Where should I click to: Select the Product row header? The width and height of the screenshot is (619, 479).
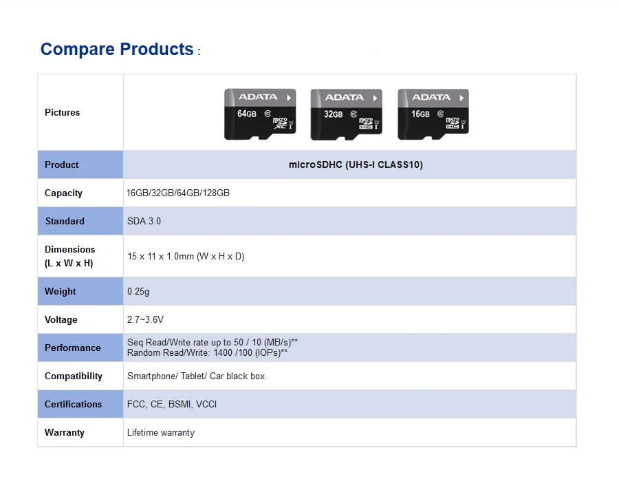pyautogui.click(x=80, y=164)
